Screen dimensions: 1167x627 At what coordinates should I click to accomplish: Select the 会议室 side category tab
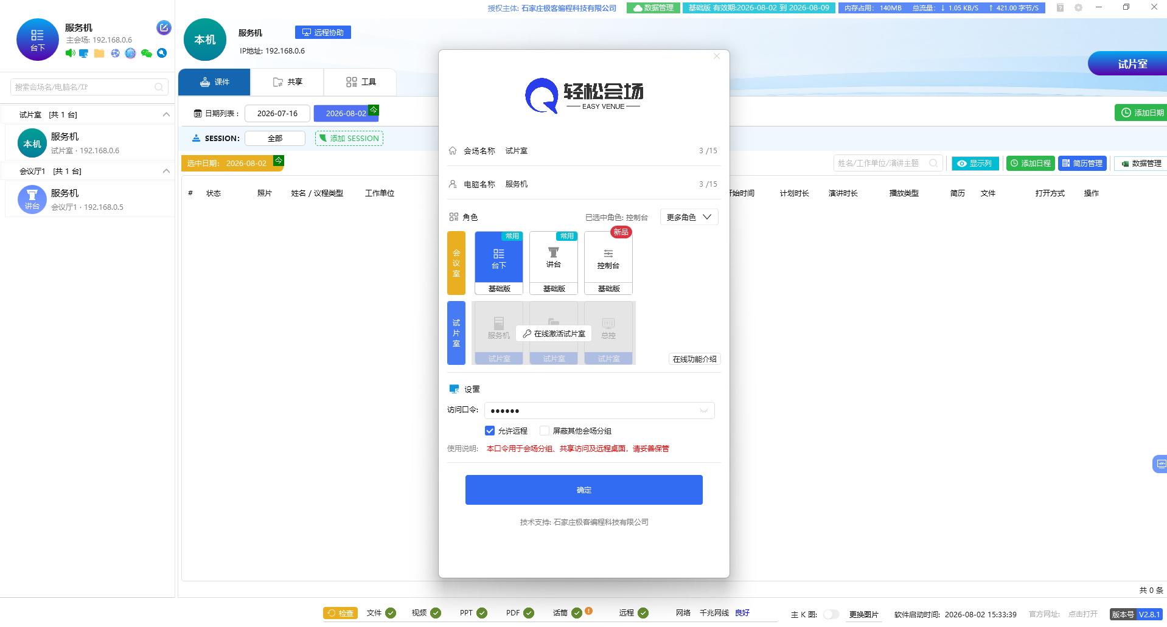click(456, 263)
